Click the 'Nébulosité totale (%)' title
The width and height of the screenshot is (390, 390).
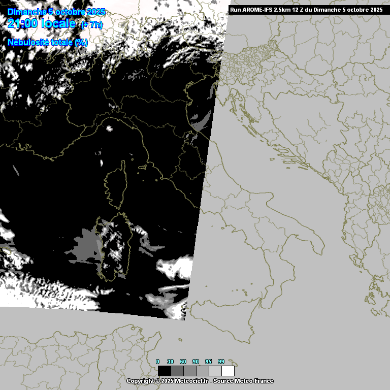click(48, 42)
